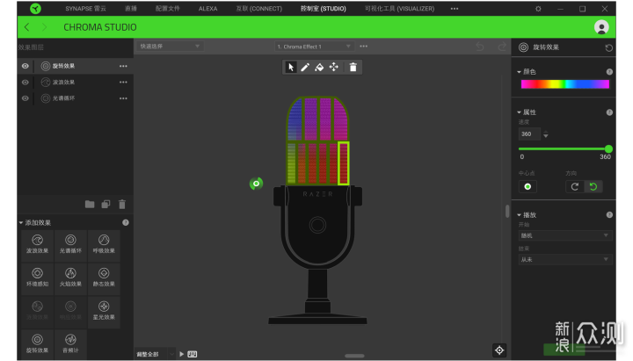Open more options for 波浪效果 layer
Image resolution: width=633 pixels, height=361 pixels.
click(x=123, y=83)
